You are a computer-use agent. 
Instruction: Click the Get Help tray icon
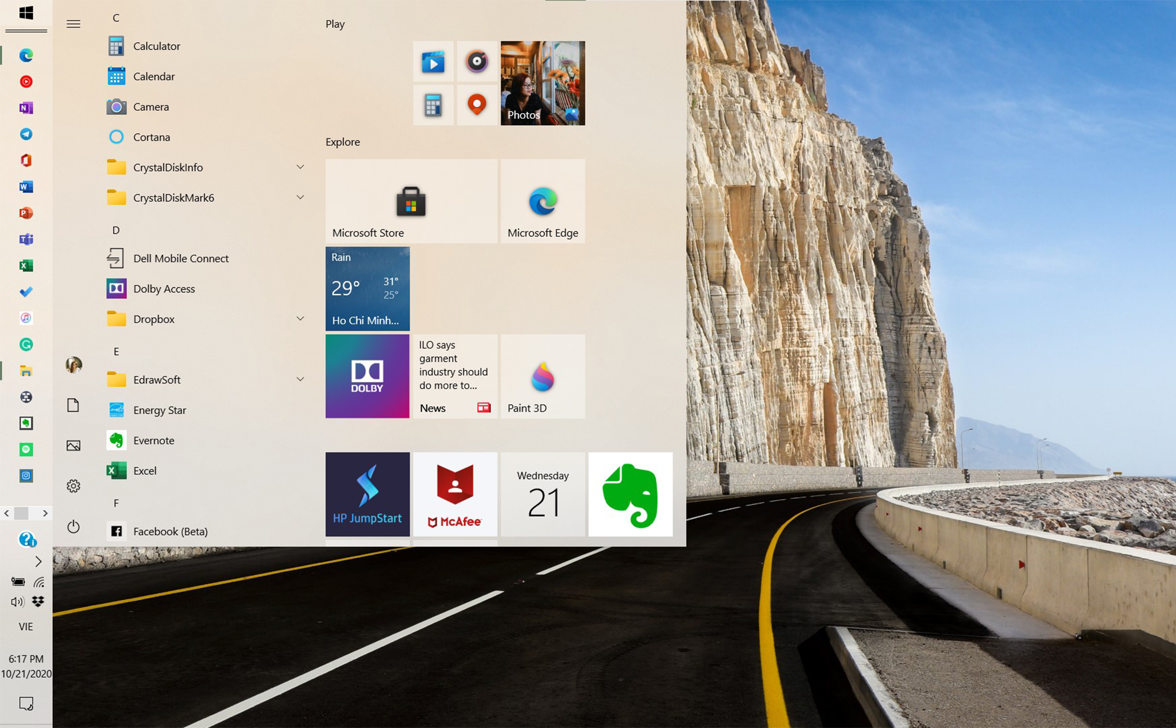(x=28, y=539)
